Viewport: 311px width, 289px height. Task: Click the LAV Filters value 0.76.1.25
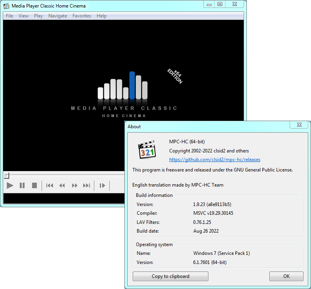(202, 222)
